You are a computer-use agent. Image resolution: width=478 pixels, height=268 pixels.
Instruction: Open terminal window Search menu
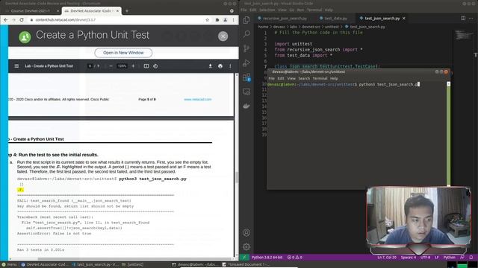click(304, 78)
